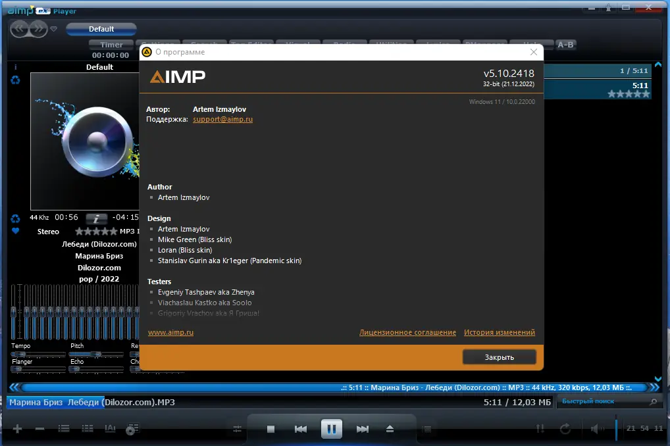Open the small diamond dropdown next to arrows
Screen dimensions: 670x446
54,29
